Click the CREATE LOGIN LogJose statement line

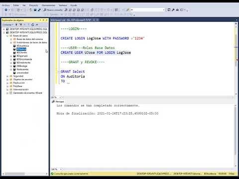tap(103, 38)
